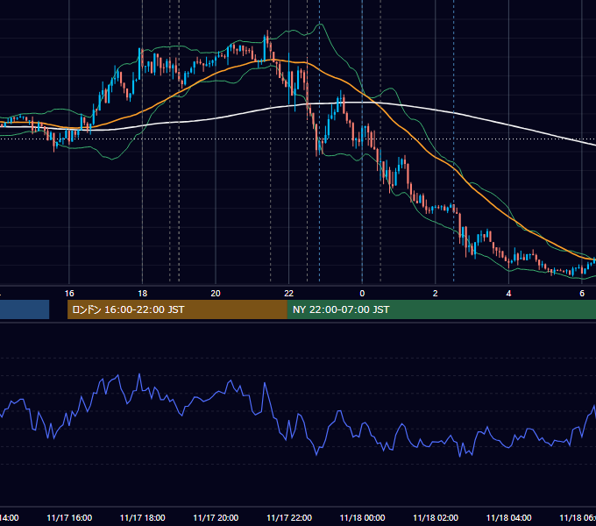This screenshot has width=596, height=526.
Task: Click the 11/17 16:00 date label
Action: (69, 518)
